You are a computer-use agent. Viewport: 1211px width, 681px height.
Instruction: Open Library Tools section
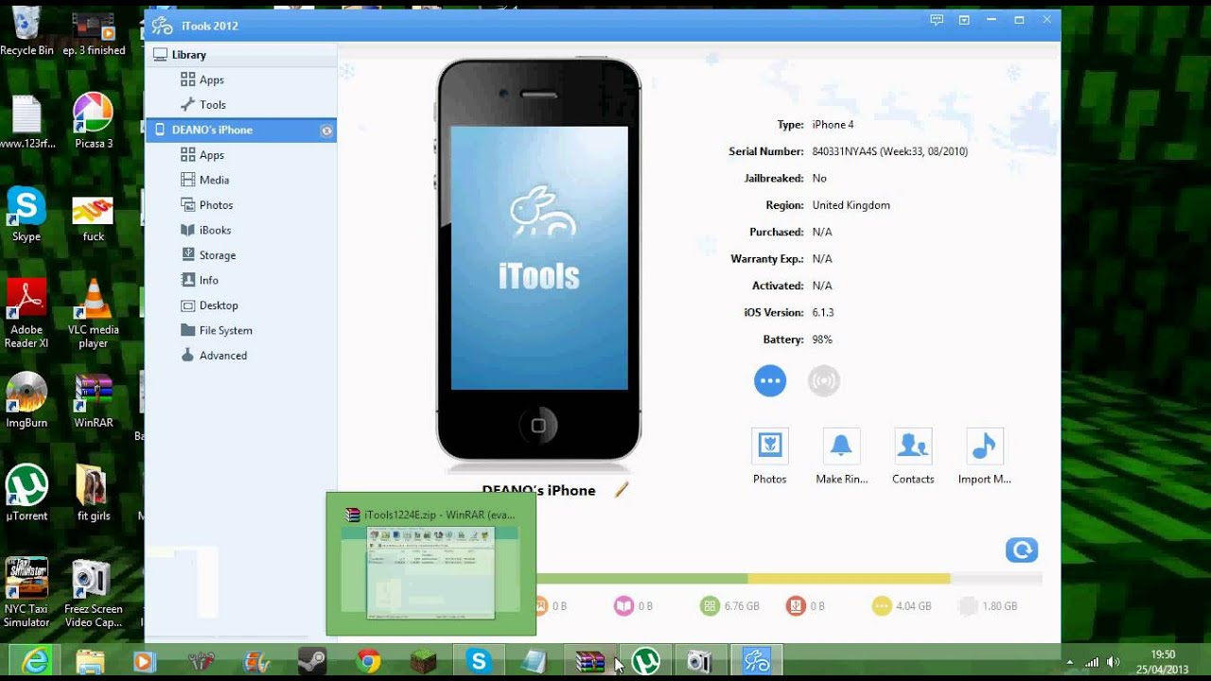(212, 105)
